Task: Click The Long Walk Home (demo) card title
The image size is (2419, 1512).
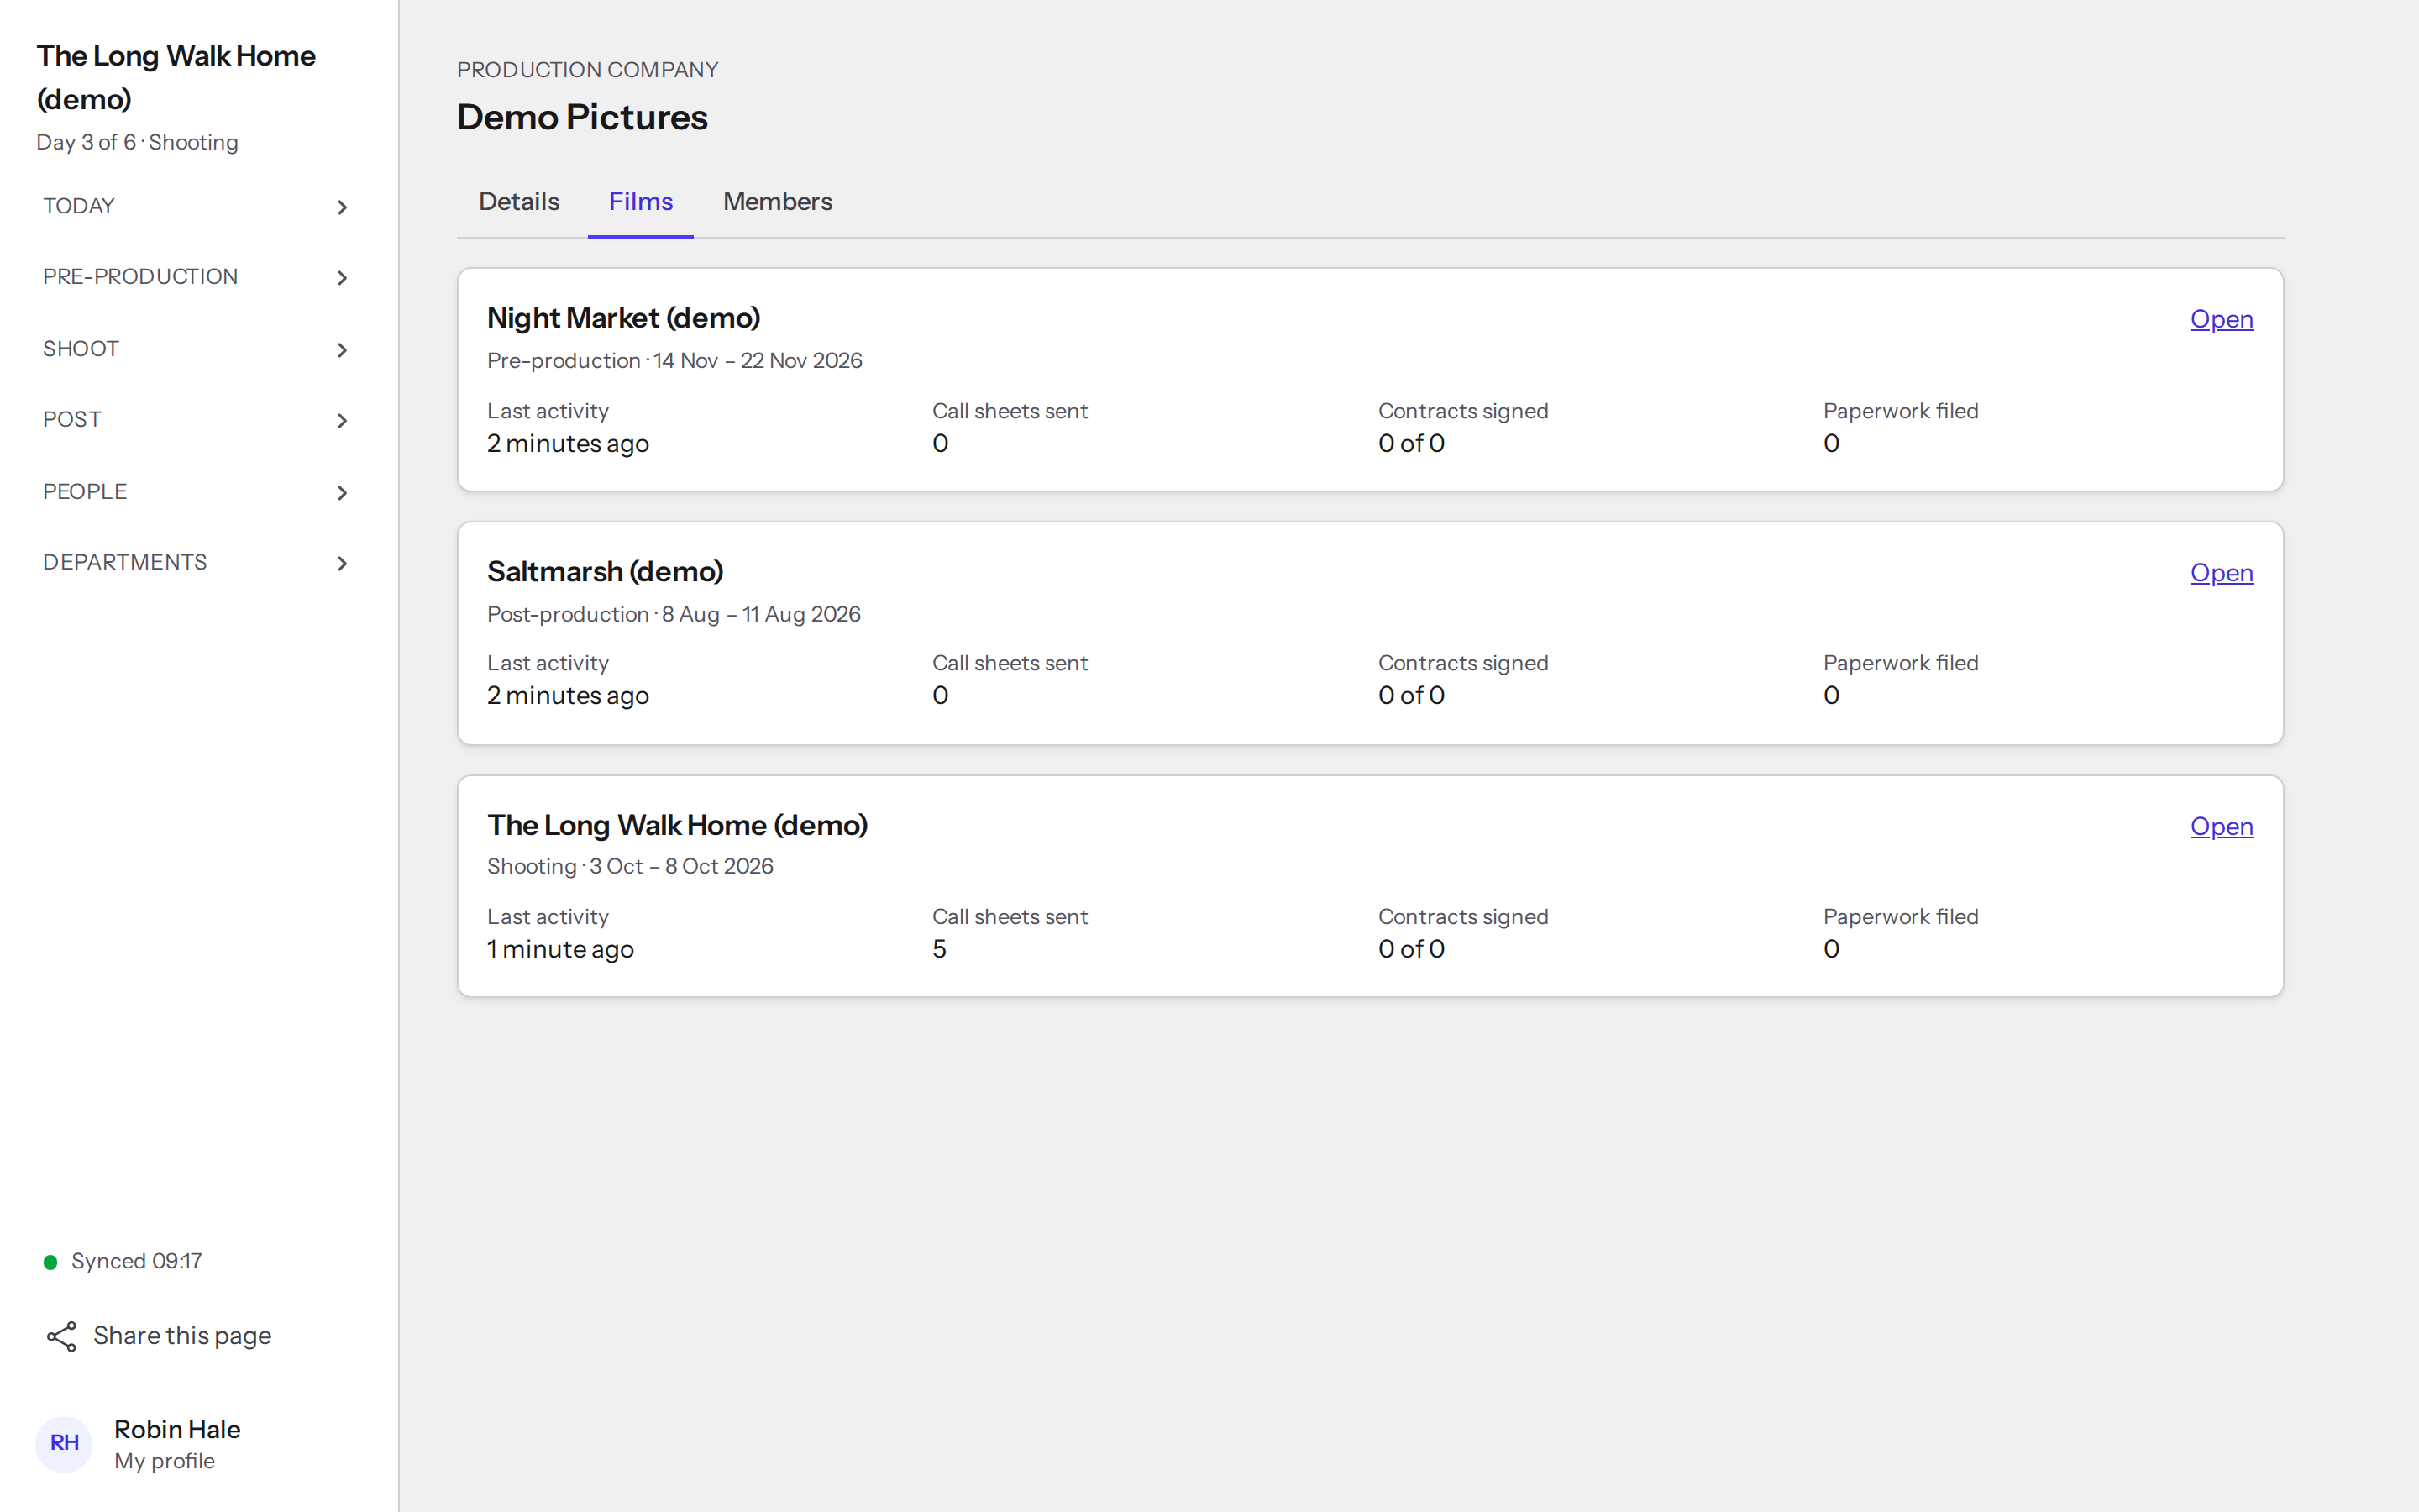Action: (x=678, y=826)
